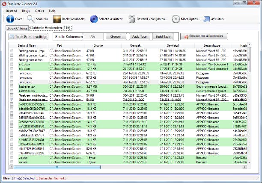
Task: Select the 7dc42d8b69ba6146 file name
Action: click(33, 113)
